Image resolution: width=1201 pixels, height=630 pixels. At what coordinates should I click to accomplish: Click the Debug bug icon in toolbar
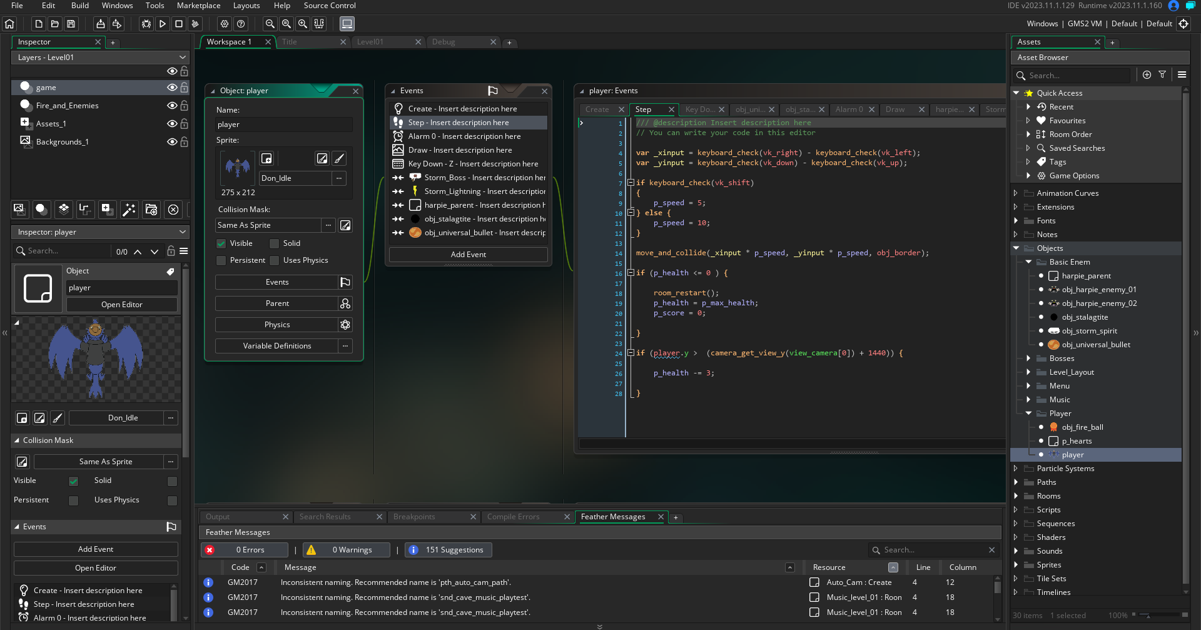pyautogui.click(x=146, y=24)
